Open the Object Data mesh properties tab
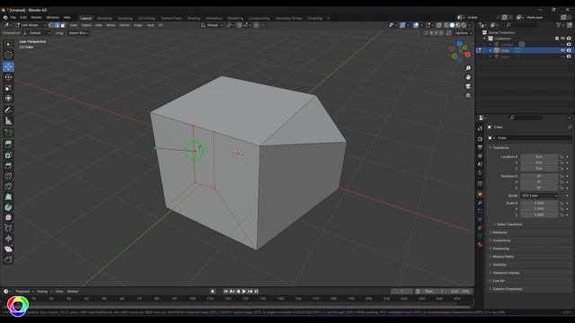Viewport: 575px width, 323px height. click(480, 236)
